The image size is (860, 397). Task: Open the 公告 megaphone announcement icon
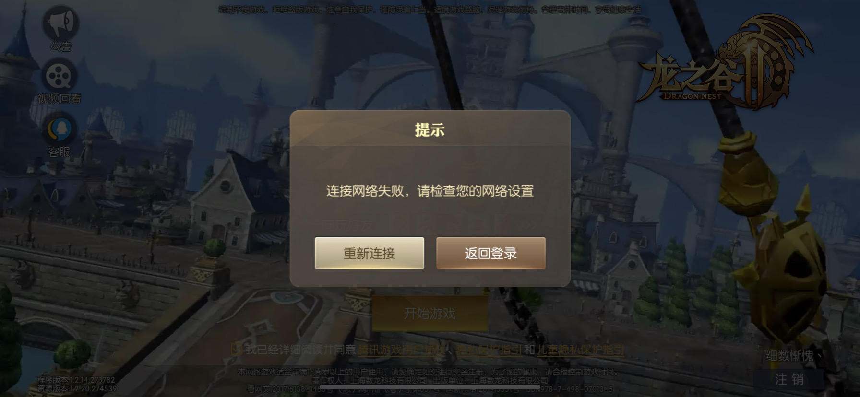click(60, 23)
